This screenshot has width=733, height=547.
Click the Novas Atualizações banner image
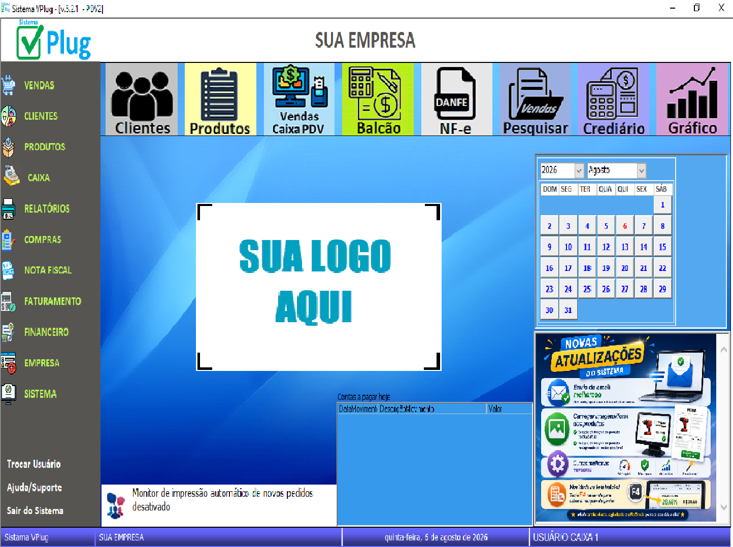click(x=626, y=428)
